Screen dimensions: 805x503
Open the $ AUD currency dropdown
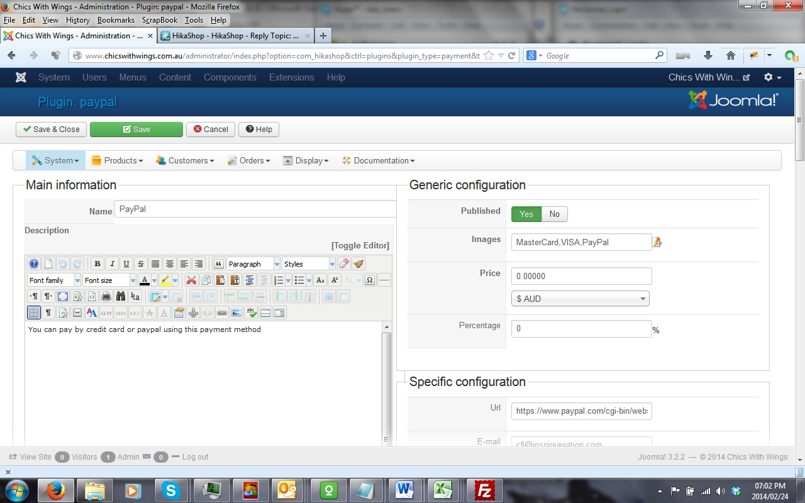click(x=580, y=299)
